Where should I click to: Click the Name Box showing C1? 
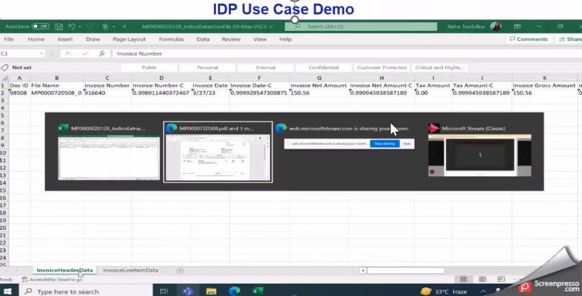click(19, 54)
